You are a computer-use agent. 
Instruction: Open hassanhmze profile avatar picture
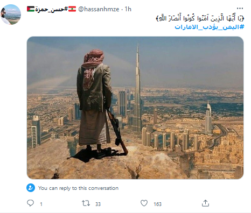tap(11, 15)
